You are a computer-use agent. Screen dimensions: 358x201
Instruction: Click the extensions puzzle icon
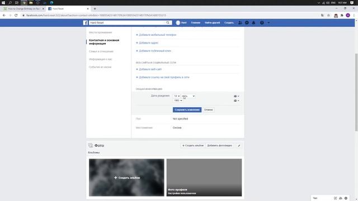click(x=342, y=15)
